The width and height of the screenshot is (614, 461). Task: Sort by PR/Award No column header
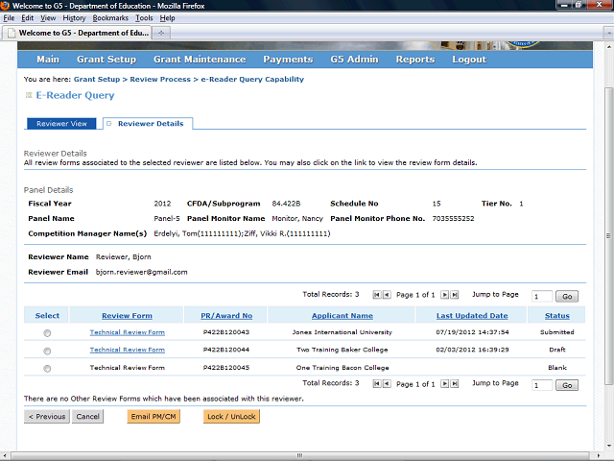(226, 316)
